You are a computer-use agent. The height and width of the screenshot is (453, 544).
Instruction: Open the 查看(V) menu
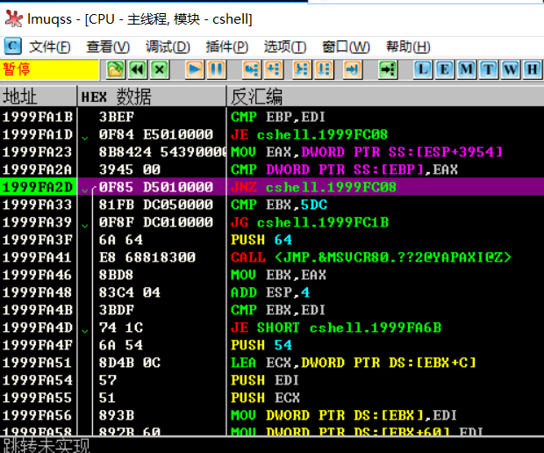point(108,47)
